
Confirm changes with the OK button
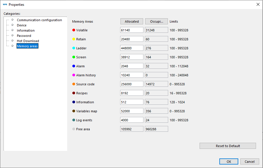(x=229, y=161)
